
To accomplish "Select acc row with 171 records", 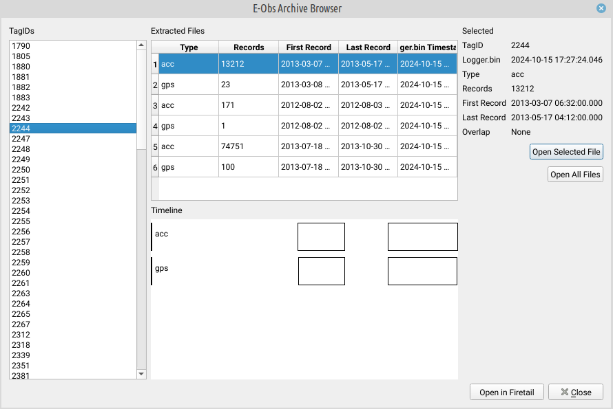I will tap(308, 105).
